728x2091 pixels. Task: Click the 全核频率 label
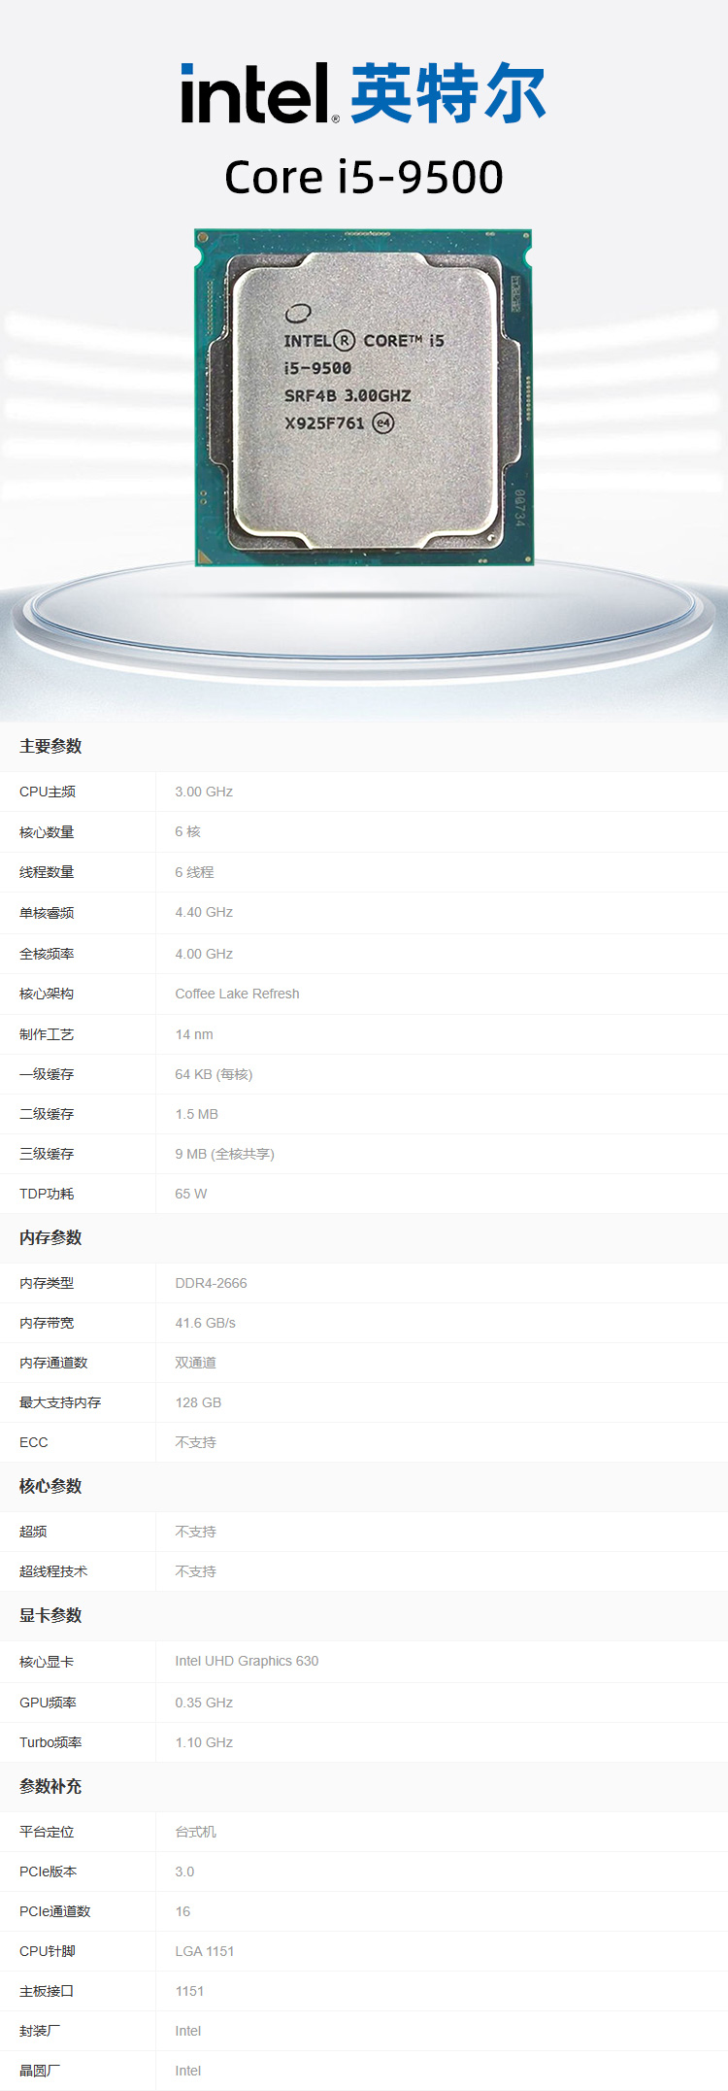coord(47,954)
